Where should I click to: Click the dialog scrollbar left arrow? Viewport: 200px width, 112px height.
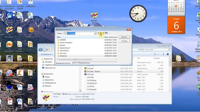click(x=57, y=59)
